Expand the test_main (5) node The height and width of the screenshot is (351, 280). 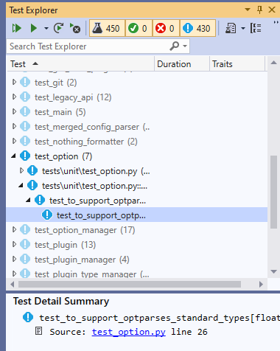(x=14, y=111)
